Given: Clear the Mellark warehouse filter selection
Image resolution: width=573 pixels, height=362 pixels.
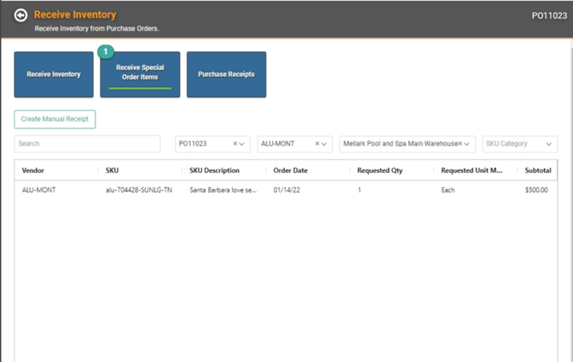Looking at the screenshot, I should coord(460,144).
